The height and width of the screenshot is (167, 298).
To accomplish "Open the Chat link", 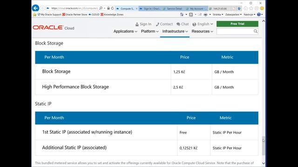I will (183, 24).
